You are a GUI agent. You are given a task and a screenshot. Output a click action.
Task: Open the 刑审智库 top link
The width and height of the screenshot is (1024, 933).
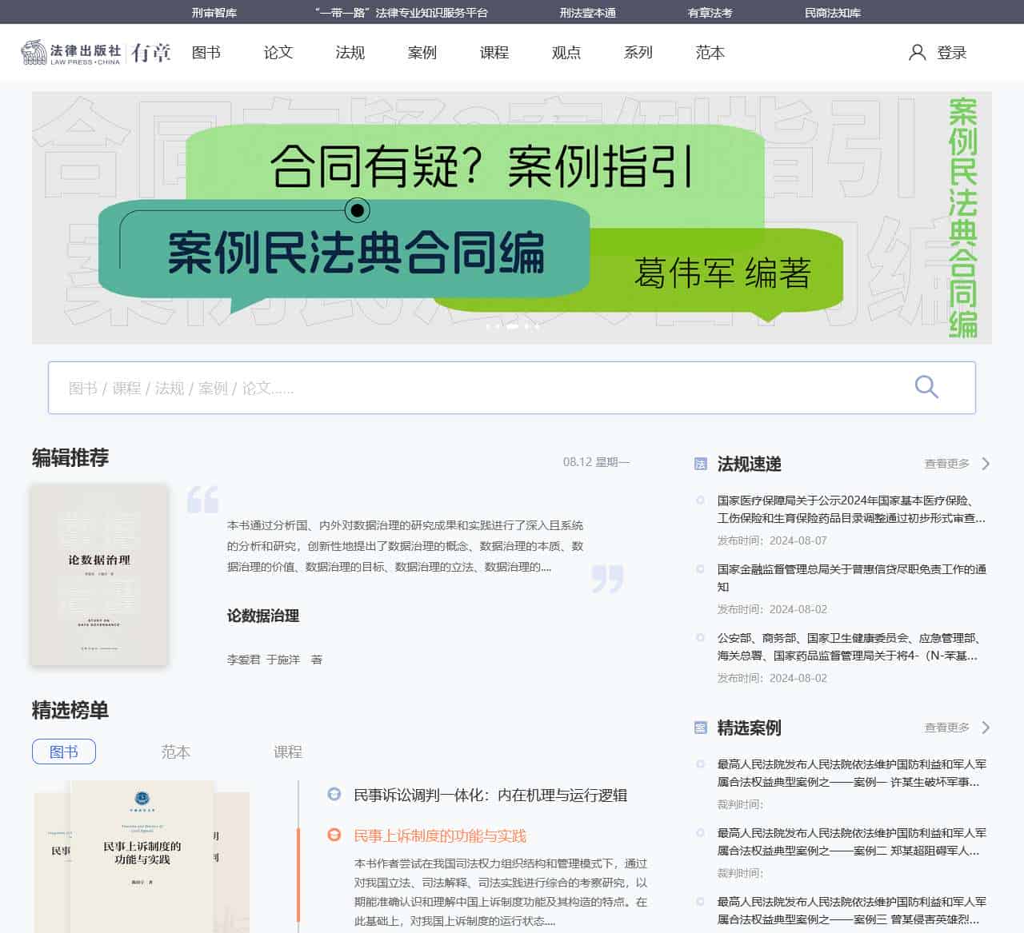tap(214, 13)
